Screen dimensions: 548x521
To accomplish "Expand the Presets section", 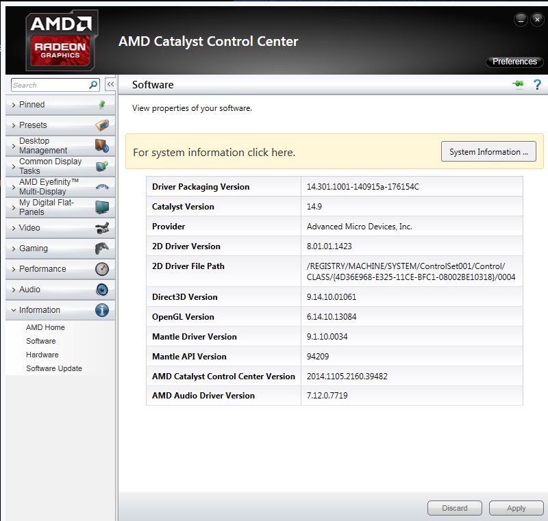I will tap(60, 125).
